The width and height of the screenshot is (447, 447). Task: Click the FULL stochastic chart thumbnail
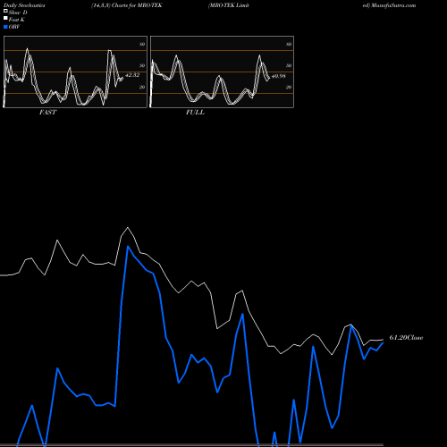[x=222, y=72]
